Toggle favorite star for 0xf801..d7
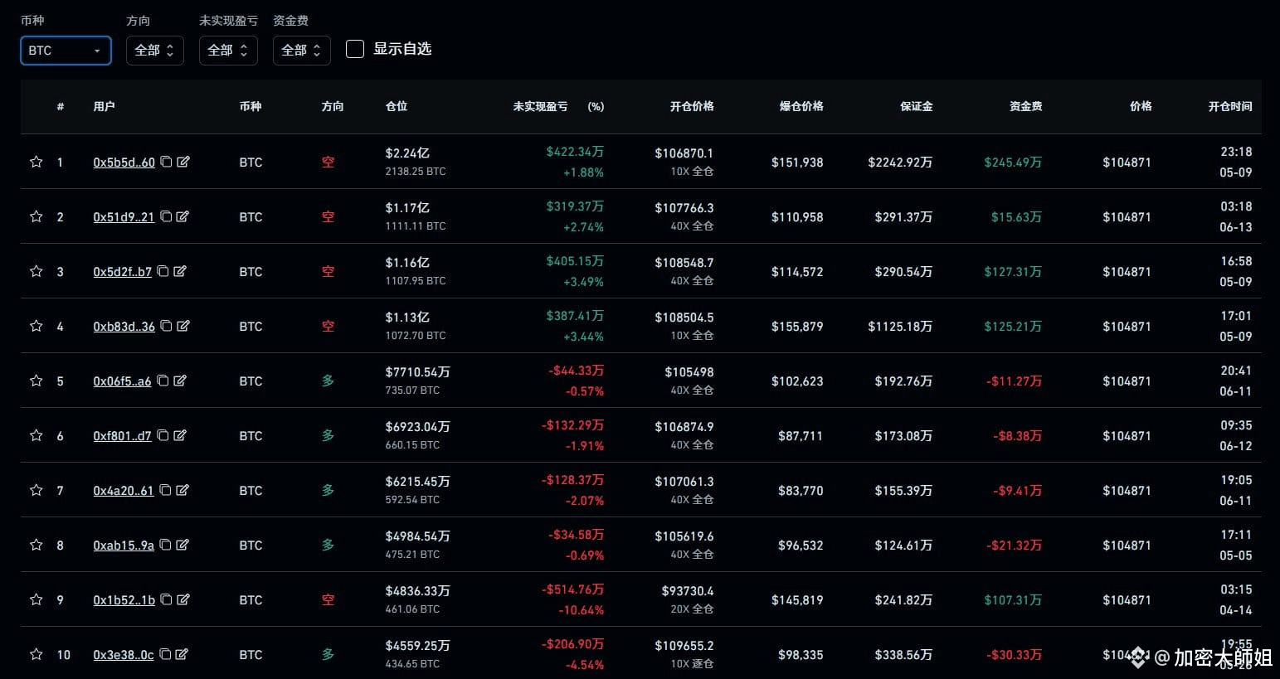 [36, 435]
